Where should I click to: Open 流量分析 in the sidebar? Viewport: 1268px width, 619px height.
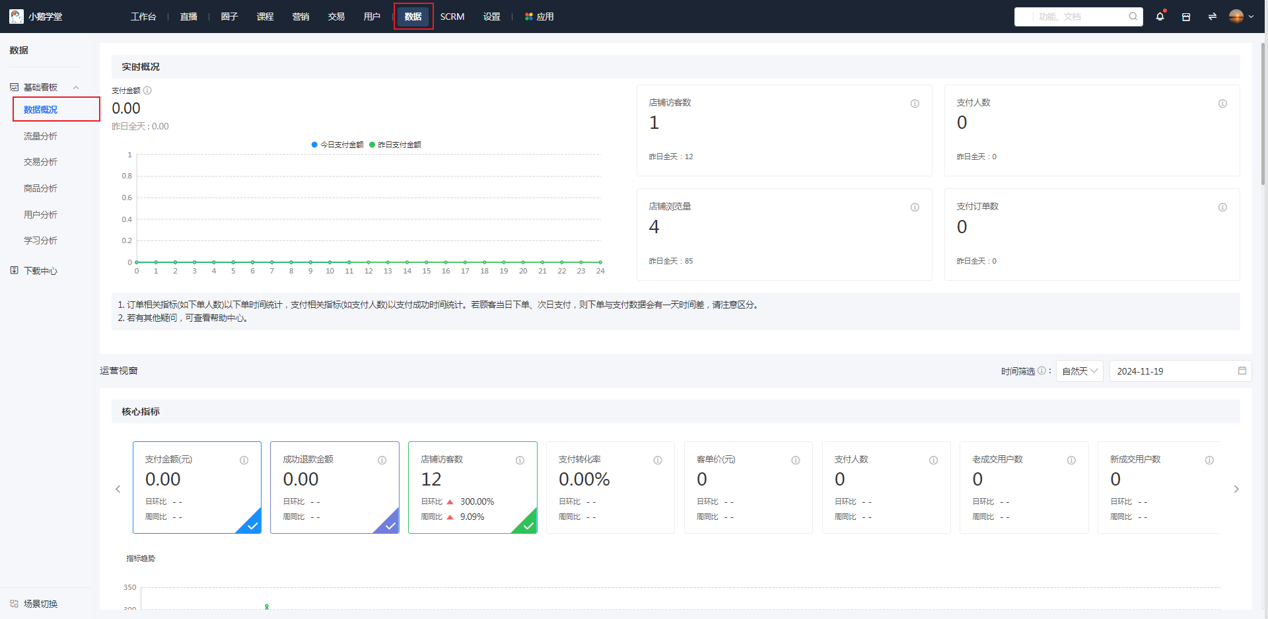pyautogui.click(x=40, y=136)
